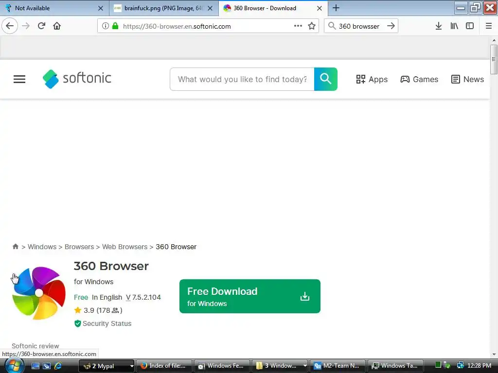Click the 360 Browser colorful logo image
This screenshot has width=498, height=373.
coord(39,293)
